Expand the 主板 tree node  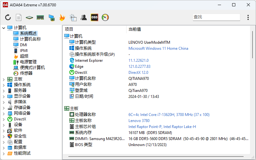click(x=4, y=79)
